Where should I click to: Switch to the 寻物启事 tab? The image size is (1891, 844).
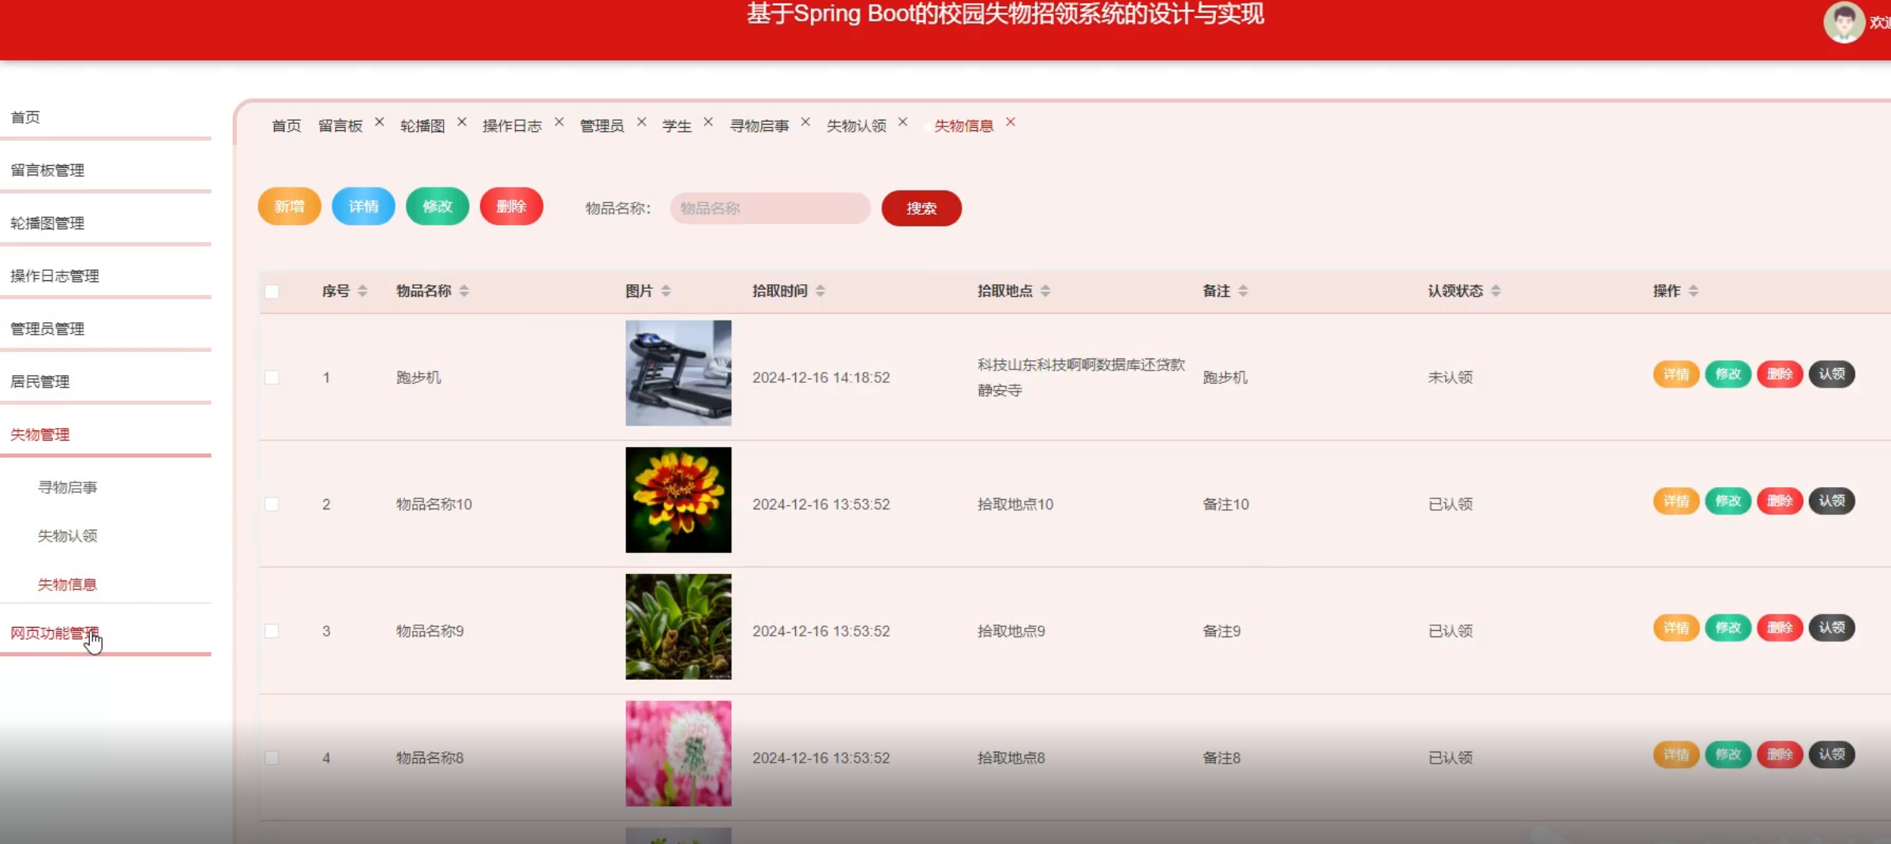pos(759,126)
